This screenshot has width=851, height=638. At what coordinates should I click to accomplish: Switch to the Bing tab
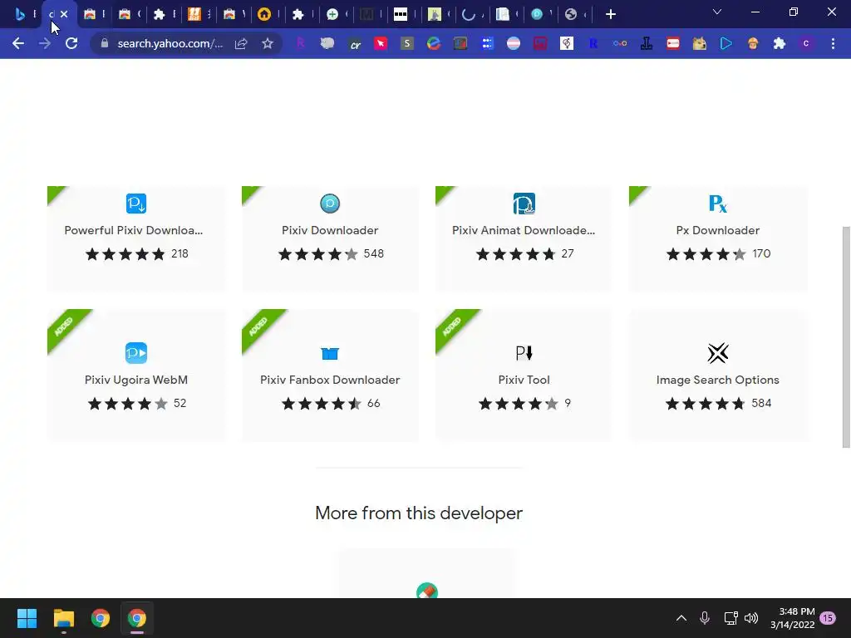click(20, 14)
